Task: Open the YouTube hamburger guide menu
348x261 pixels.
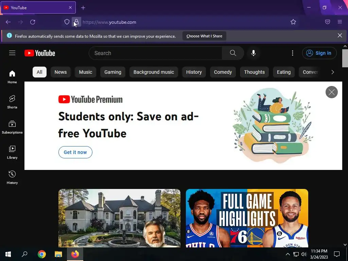Action: pos(12,53)
